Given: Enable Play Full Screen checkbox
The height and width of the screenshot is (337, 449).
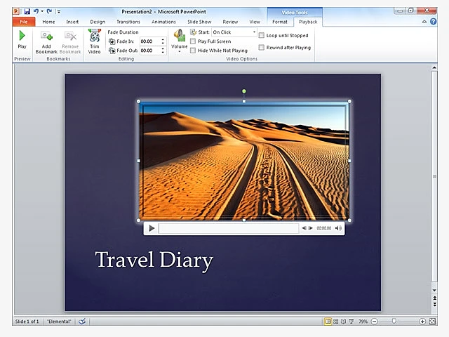Looking at the screenshot, I should click(194, 41).
